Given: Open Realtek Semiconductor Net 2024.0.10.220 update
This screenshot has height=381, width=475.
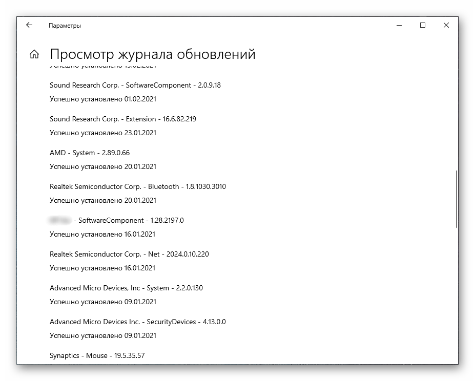Looking at the screenshot, I should pyautogui.click(x=129, y=254).
